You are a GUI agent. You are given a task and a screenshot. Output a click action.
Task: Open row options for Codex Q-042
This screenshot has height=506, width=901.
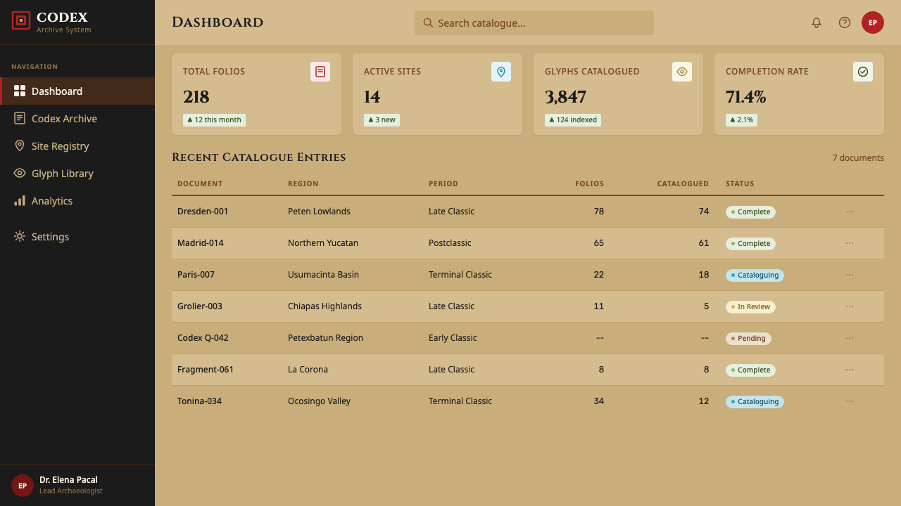click(x=850, y=338)
